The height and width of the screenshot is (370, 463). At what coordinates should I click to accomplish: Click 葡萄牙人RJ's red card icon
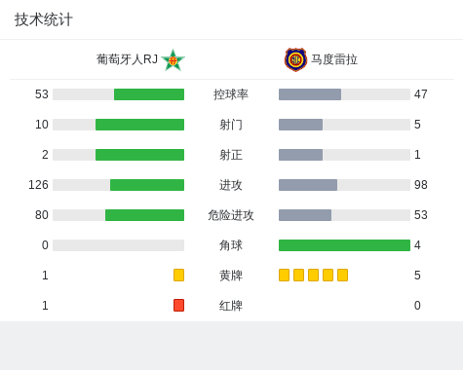(178, 305)
